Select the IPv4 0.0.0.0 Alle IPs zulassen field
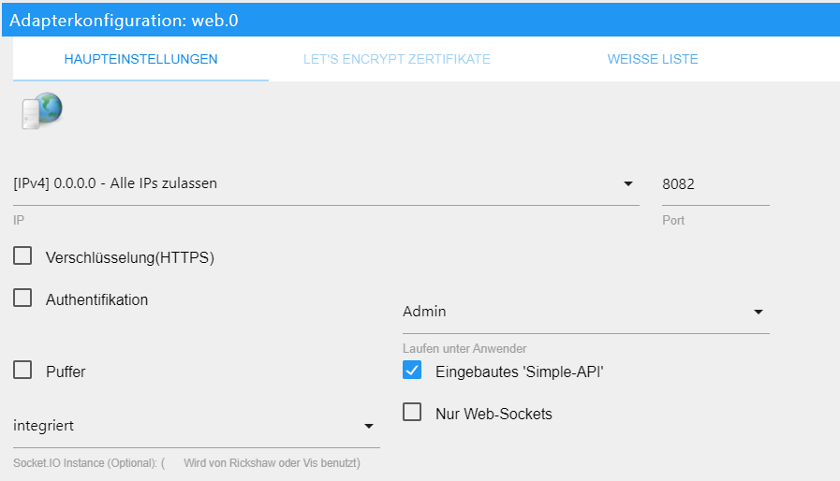Image resolution: width=840 pixels, height=481 pixels. (x=326, y=183)
